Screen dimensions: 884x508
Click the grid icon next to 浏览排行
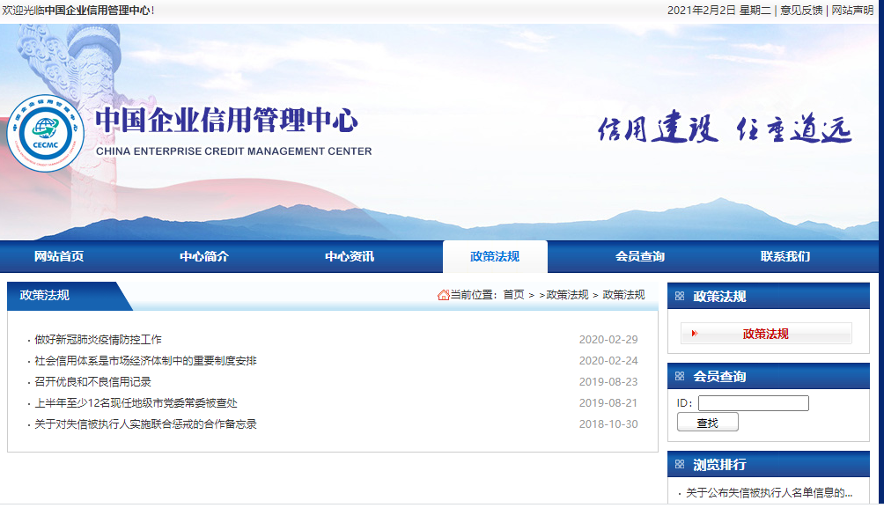pos(680,464)
